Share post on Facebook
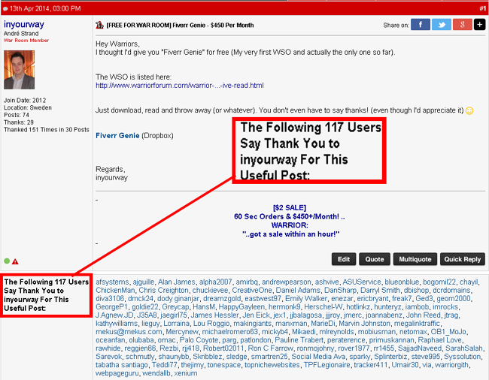Screen dimensions: 489x380 coord(421,25)
